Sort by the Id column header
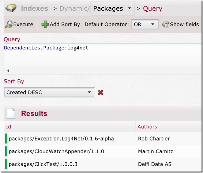The height and width of the screenshot is (173, 203). (8, 127)
